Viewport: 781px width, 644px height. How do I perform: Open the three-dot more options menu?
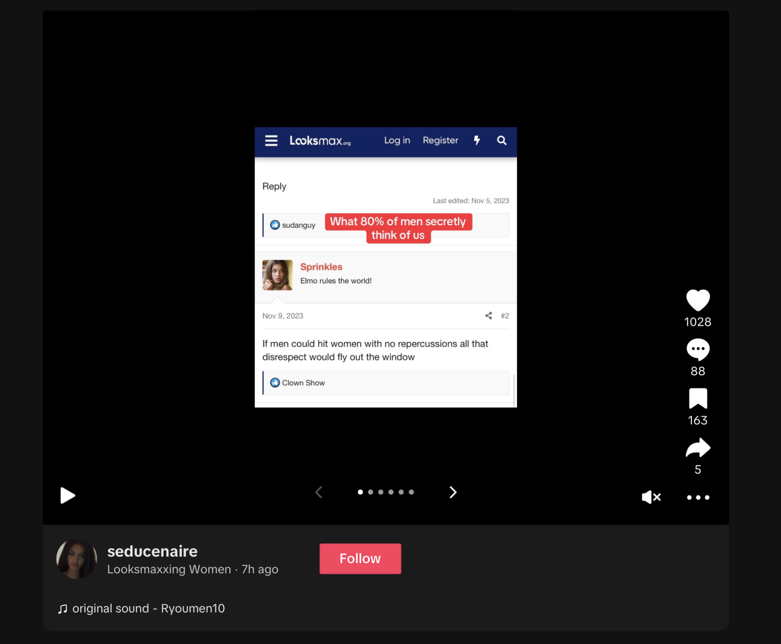(698, 497)
